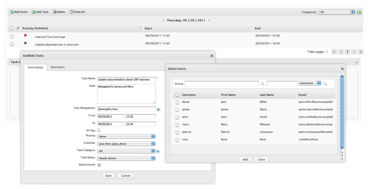
Task: Open the Categories dropdown
Action: click(337, 12)
